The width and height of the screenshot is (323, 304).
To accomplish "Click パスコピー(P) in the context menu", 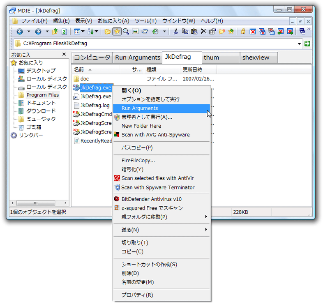I will [161, 148].
